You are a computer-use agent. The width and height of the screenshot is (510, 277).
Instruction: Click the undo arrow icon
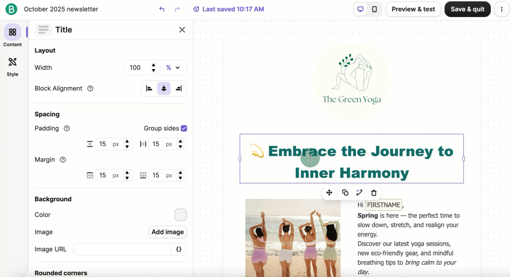click(162, 9)
